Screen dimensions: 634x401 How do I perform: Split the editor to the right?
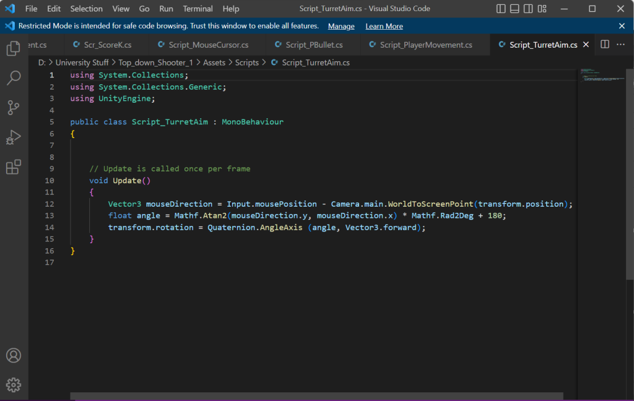[605, 45]
